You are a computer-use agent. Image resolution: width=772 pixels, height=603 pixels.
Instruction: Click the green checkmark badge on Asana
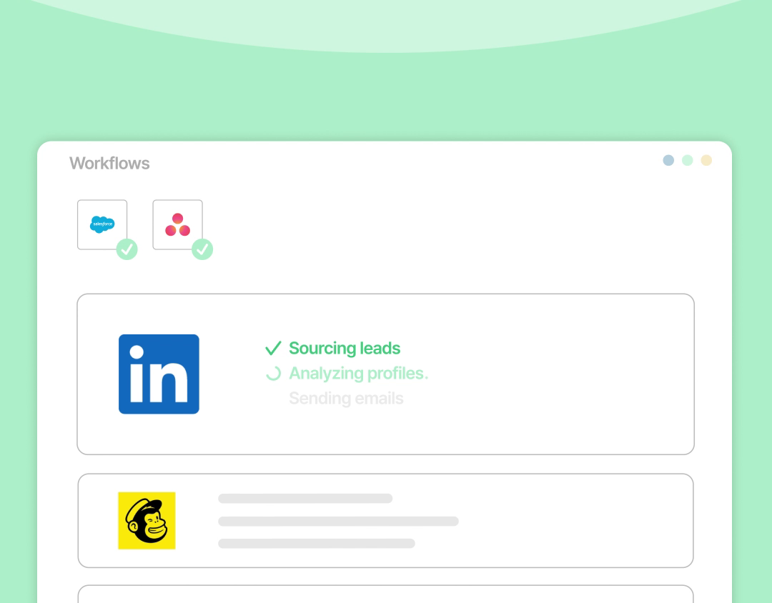point(202,249)
